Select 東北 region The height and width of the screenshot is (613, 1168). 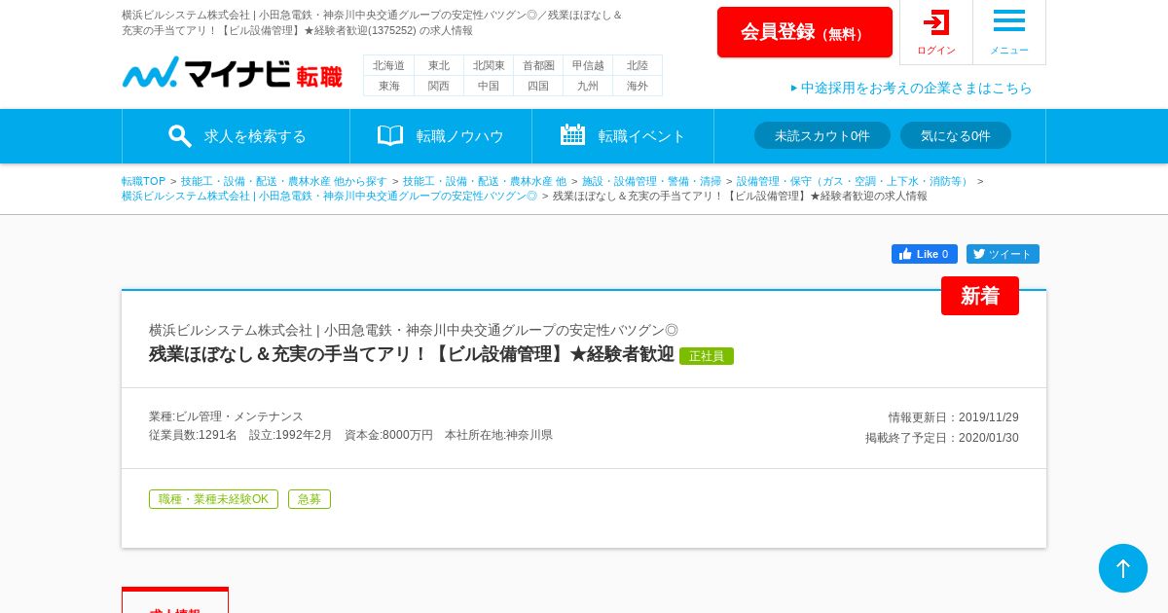pos(439,65)
